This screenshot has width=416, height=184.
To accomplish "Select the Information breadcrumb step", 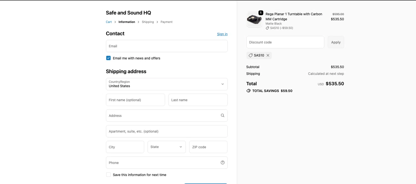I will (127, 22).
